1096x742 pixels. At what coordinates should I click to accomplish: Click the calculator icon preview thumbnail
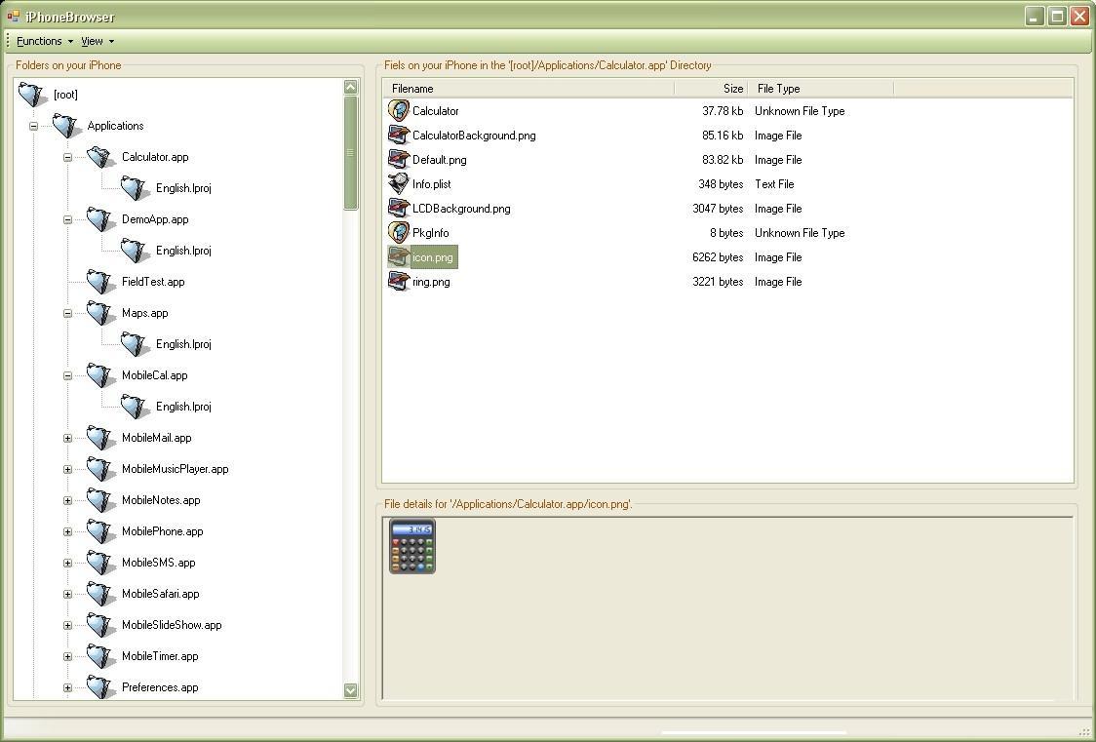tap(412, 546)
